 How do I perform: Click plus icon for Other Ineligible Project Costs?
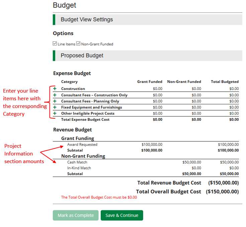55,113
